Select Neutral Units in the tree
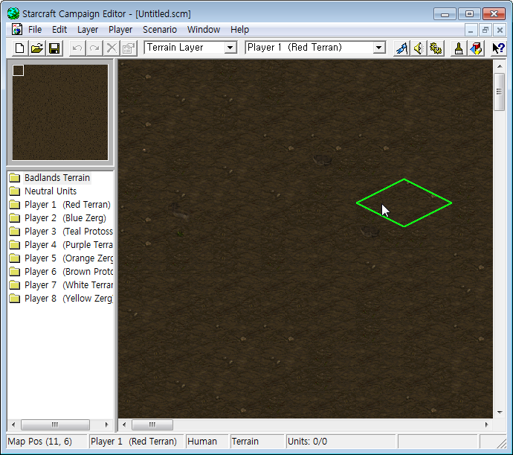The image size is (513, 455). (x=51, y=191)
